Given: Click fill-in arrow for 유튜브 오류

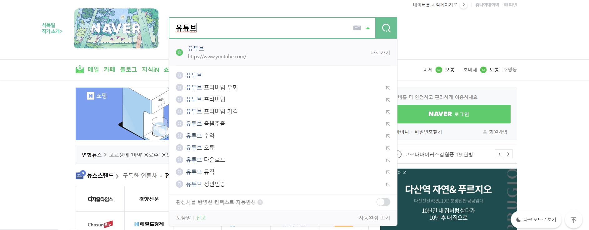Looking at the screenshot, I should click(388, 148).
